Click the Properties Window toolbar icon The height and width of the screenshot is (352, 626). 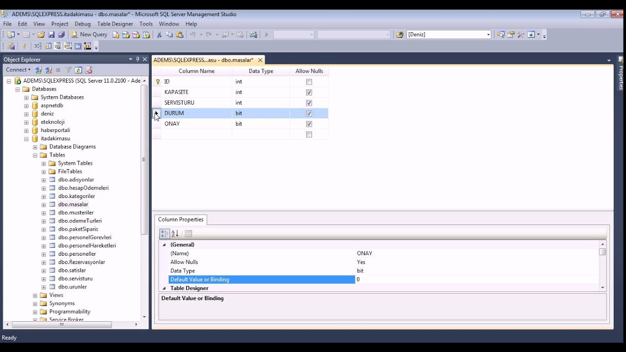511,35
